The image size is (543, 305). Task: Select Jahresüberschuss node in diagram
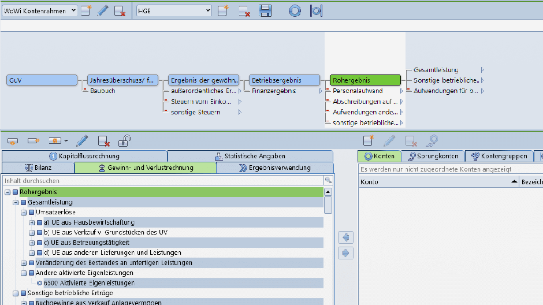(122, 80)
